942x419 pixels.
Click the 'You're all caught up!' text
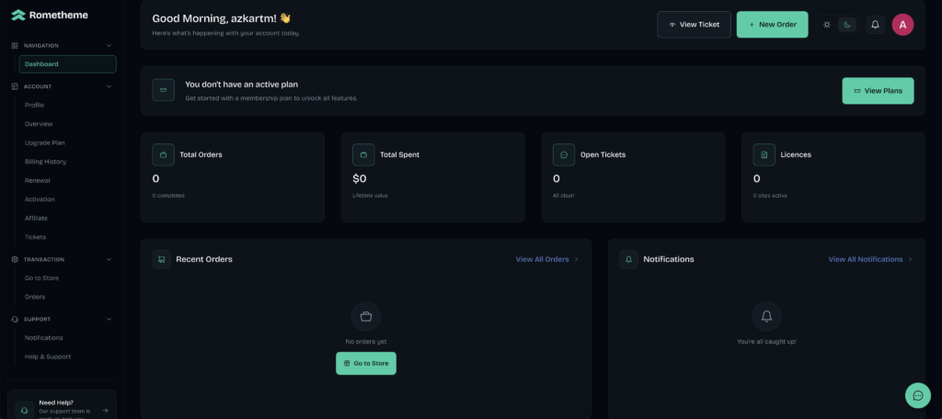[x=766, y=342]
